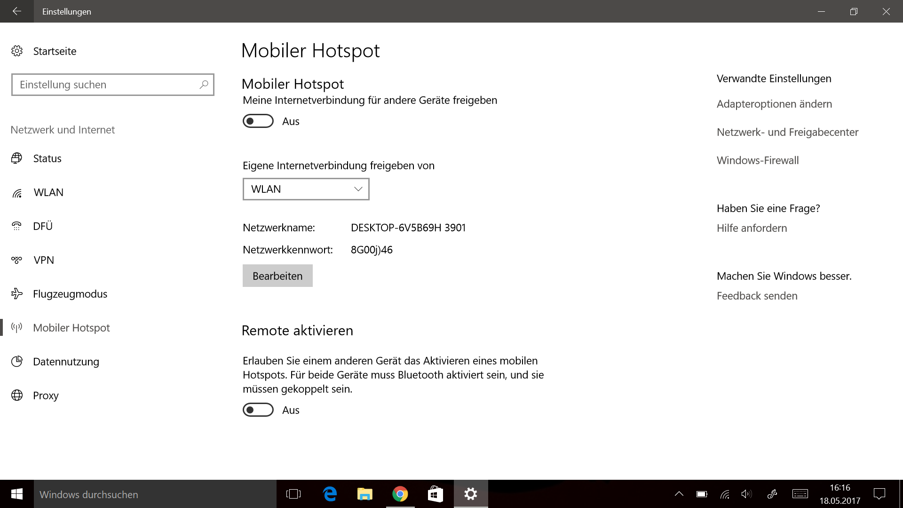Open Google Chrome from taskbar
This screenshot has width=903, height=508.
click(x=400, y=494)
